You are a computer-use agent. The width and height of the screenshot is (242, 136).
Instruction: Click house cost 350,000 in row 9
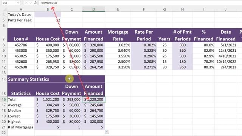pyautogui.click(x=48, y=51)
